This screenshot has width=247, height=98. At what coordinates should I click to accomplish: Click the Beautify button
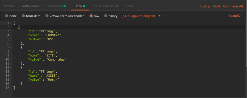(234, 16)
